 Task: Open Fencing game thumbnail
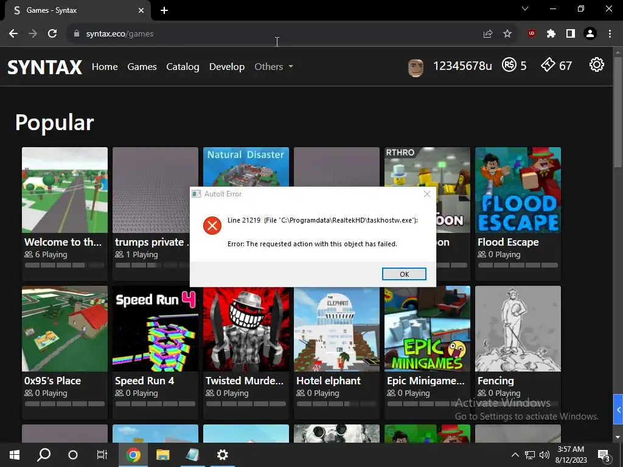coord(518,329)
